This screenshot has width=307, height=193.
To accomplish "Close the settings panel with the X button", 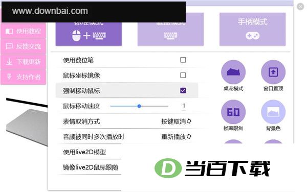I will coord(300,7).
